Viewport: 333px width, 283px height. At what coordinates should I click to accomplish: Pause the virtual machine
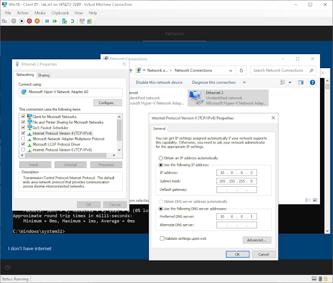47,21
